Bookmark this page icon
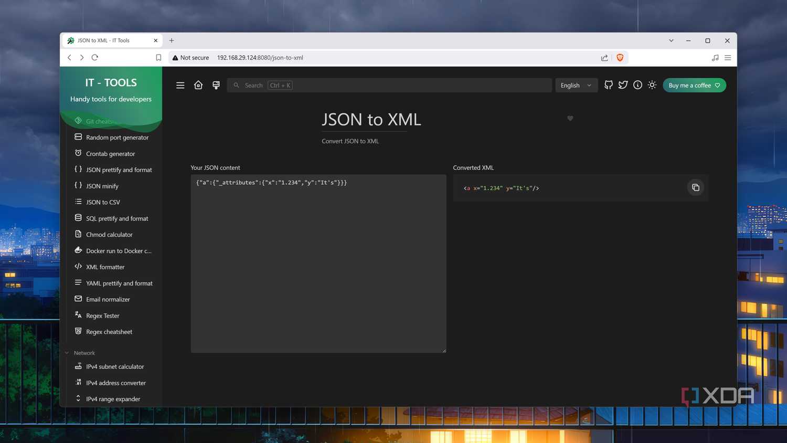 [158, 58]
